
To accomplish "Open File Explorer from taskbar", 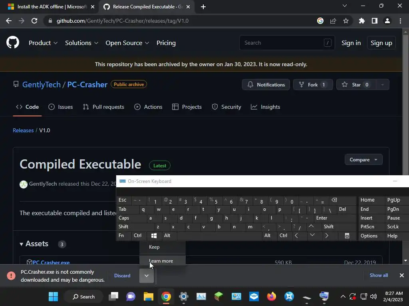I will point(149,296).
